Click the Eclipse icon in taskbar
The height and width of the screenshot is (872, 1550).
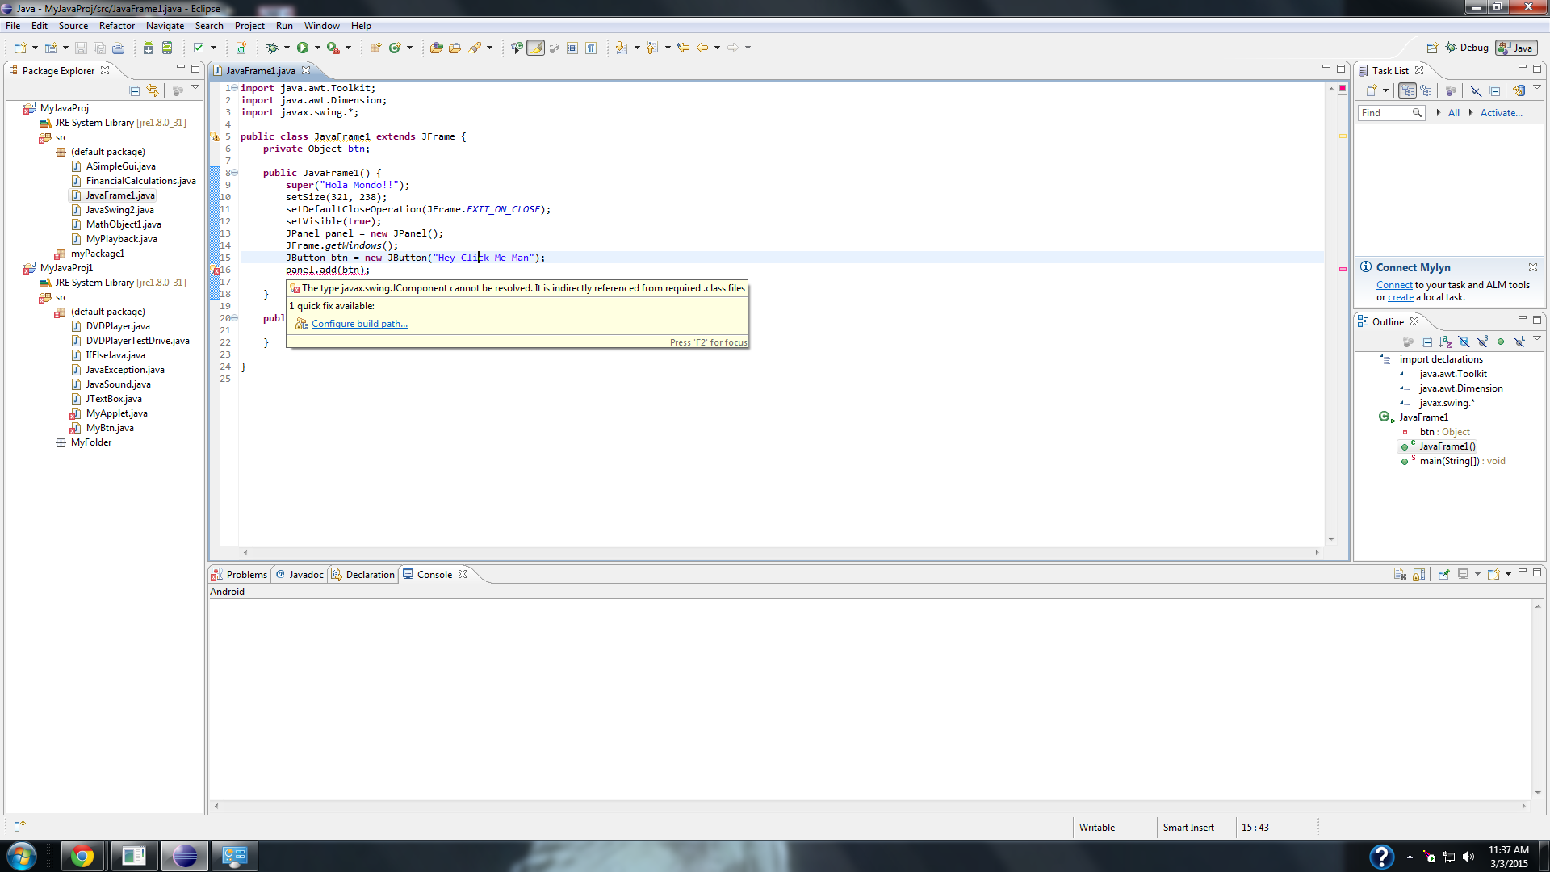(185, 856)
